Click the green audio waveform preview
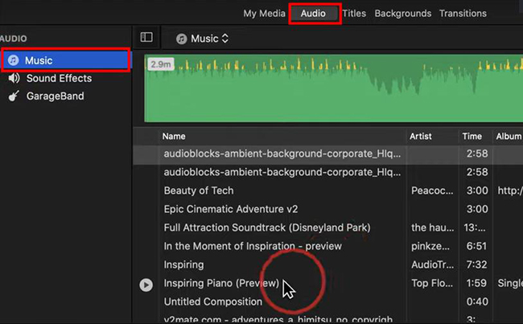Viewport: 523px width, 324px height. [x=334, y=88]
